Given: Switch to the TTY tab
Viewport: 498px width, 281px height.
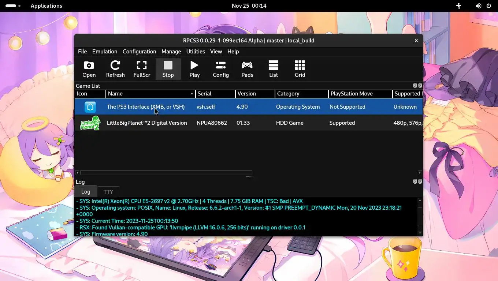Looking at the screenshot, I should pyautogui.click(x=108, y=192).
